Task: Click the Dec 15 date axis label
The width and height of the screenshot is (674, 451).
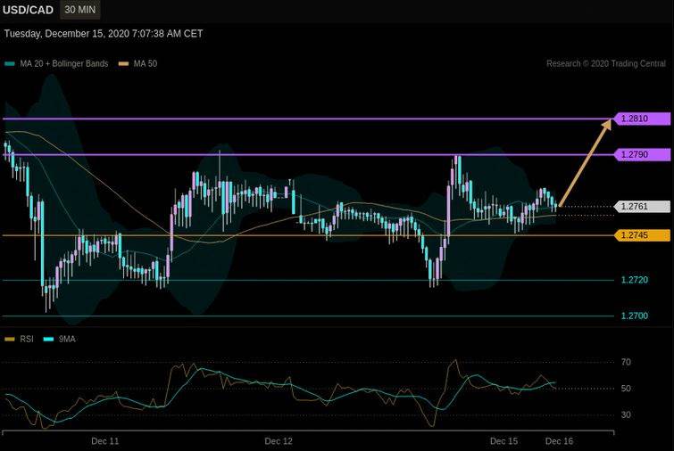Action: [503, 441]
